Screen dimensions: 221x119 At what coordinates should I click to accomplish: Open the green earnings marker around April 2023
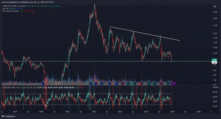pos(128,83)
